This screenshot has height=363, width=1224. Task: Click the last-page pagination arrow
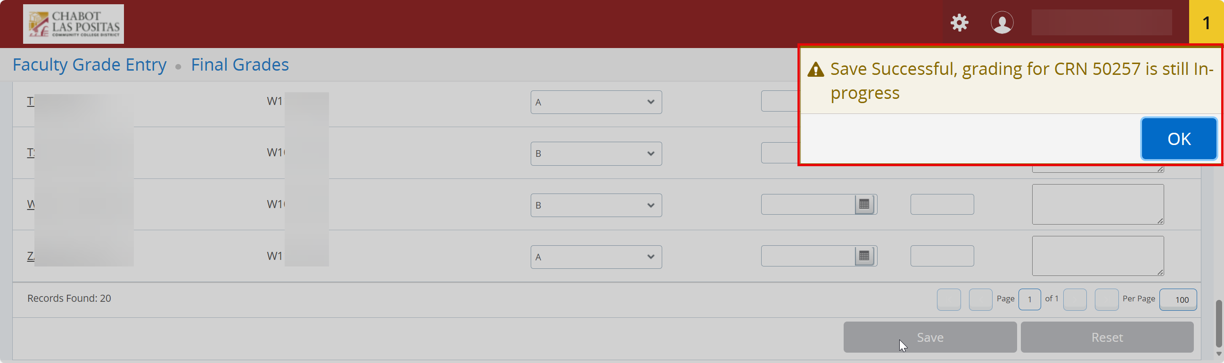pyautogui.click(x=1107, y=299)
